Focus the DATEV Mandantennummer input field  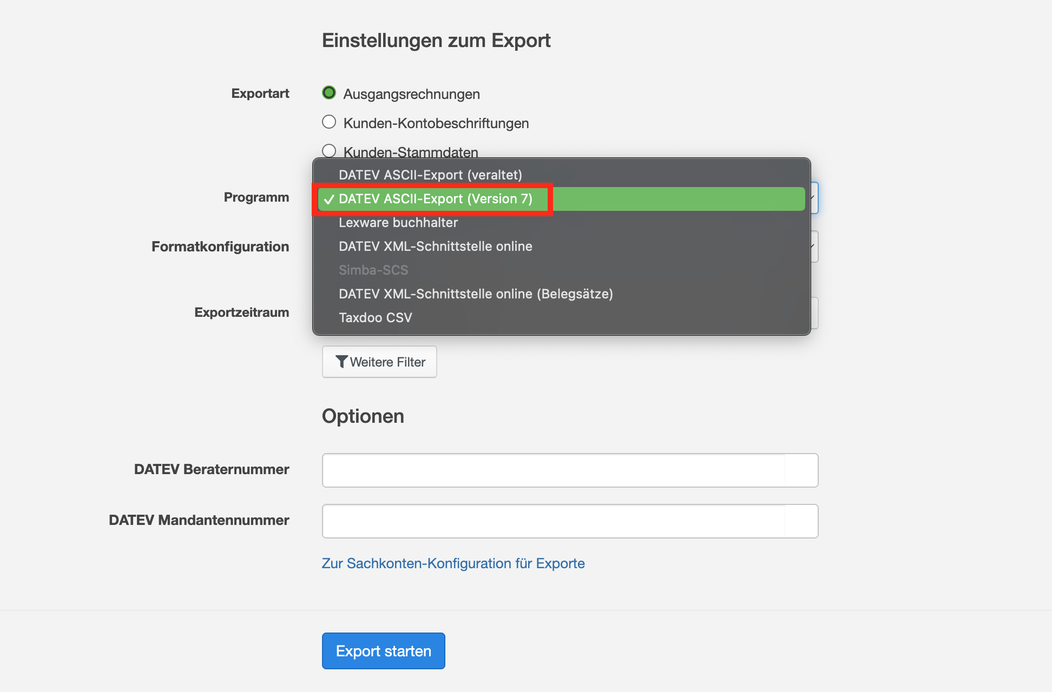click(x=570, y=521)
